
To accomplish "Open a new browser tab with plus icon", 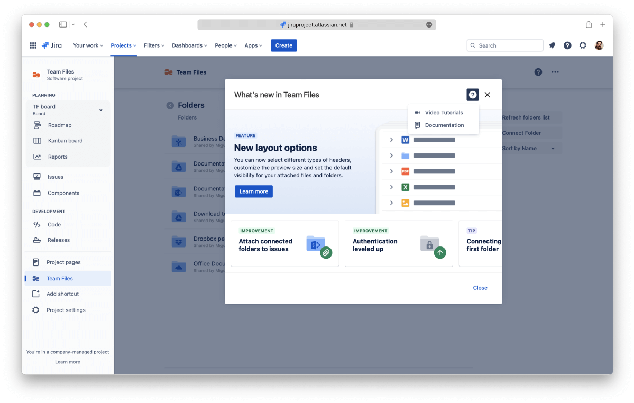I will coord(602,25).
